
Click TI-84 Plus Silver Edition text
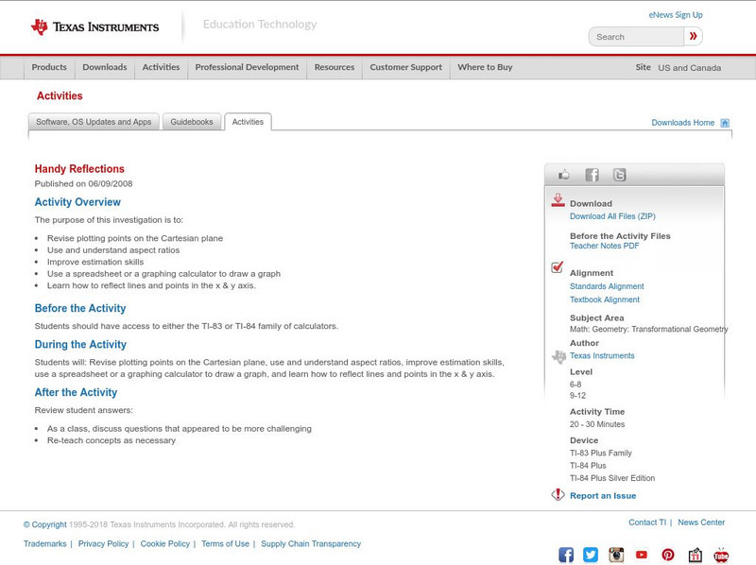tap(612, 478)
